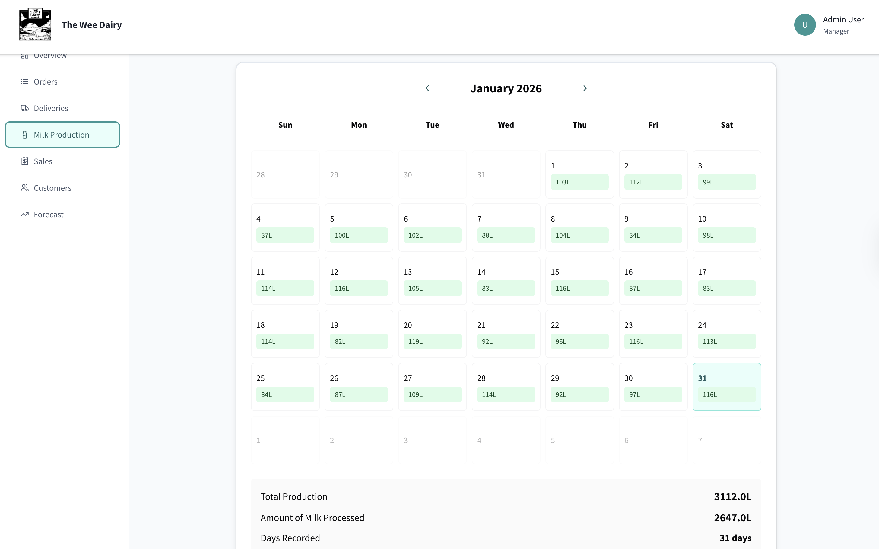Go to previous month with left chevron

click(x=427, y=88)
